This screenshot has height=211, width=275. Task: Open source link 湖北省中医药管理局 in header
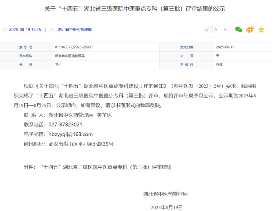75,30
